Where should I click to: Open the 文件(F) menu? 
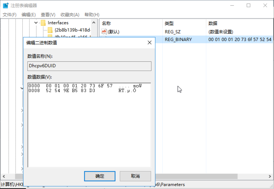click(x=9, y=15)
